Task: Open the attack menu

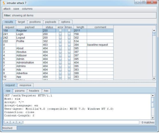Action: (x=7, y=9)
